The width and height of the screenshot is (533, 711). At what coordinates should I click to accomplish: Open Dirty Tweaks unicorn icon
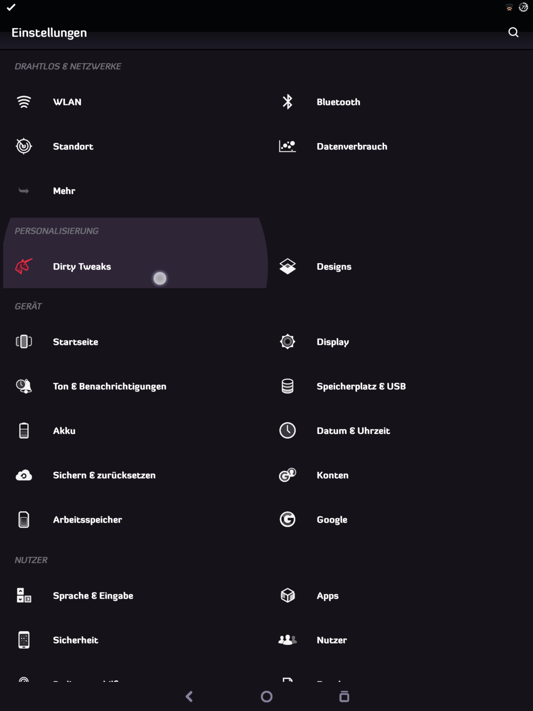[x=24, y=266]
